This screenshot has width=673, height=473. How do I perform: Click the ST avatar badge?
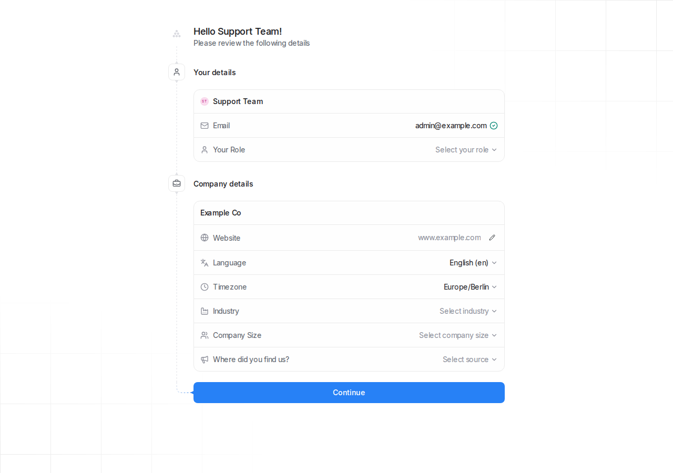(x=205, y=101)
